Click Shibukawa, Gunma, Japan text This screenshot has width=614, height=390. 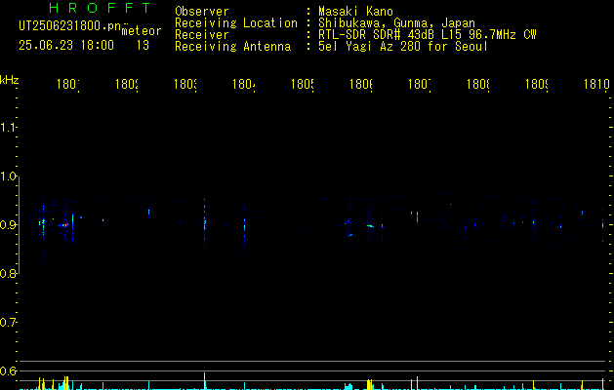[396, 23]
